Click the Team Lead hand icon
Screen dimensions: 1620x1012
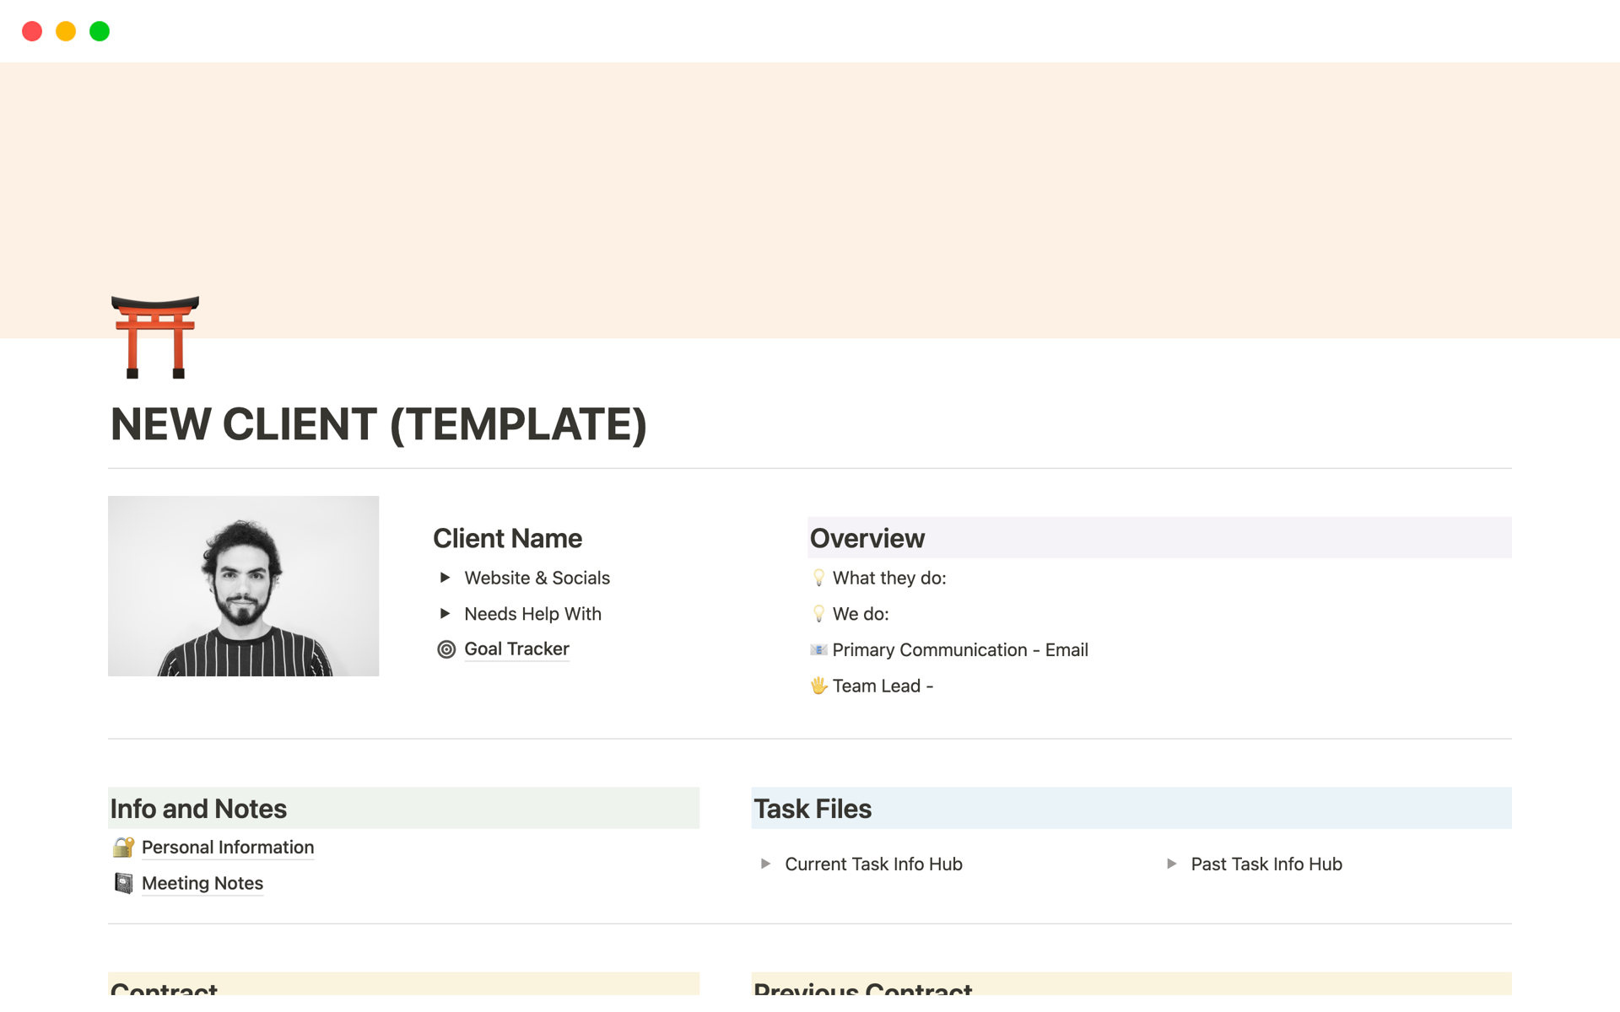pyautogui.click(x=818, y=685)
